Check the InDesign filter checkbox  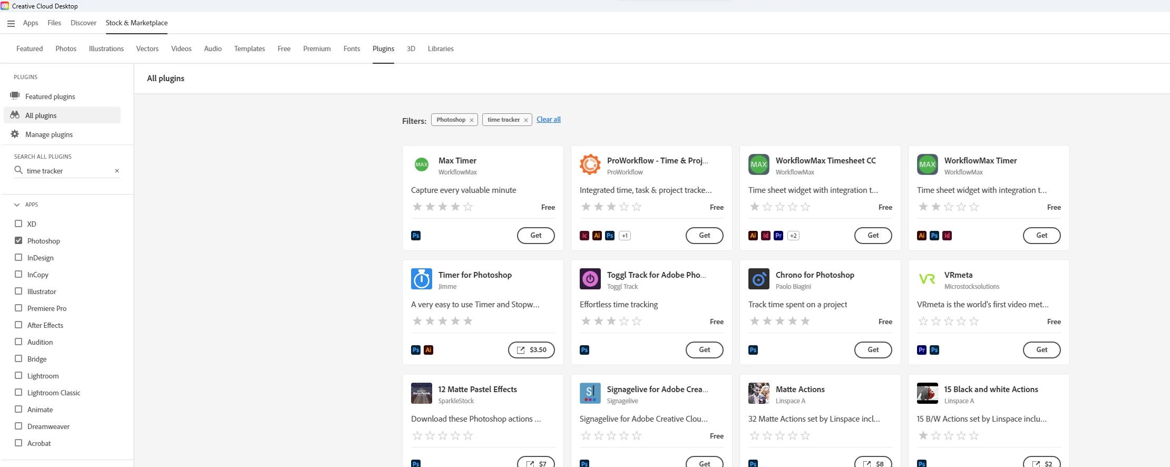(x=18, y=257)
